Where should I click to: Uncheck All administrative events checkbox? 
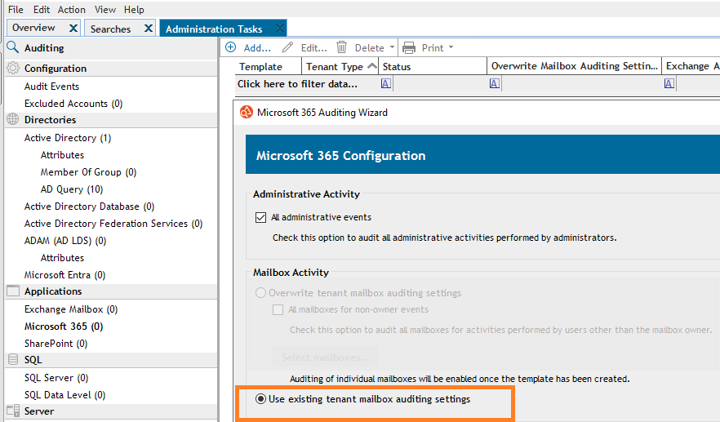(x=261, y=217)
